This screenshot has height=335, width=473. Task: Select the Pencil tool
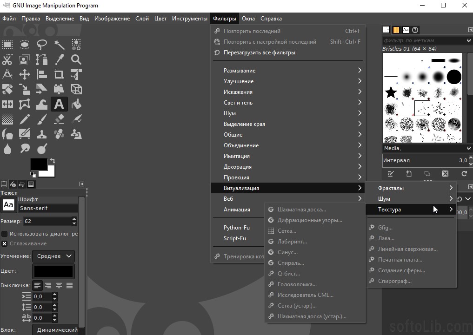25,119
